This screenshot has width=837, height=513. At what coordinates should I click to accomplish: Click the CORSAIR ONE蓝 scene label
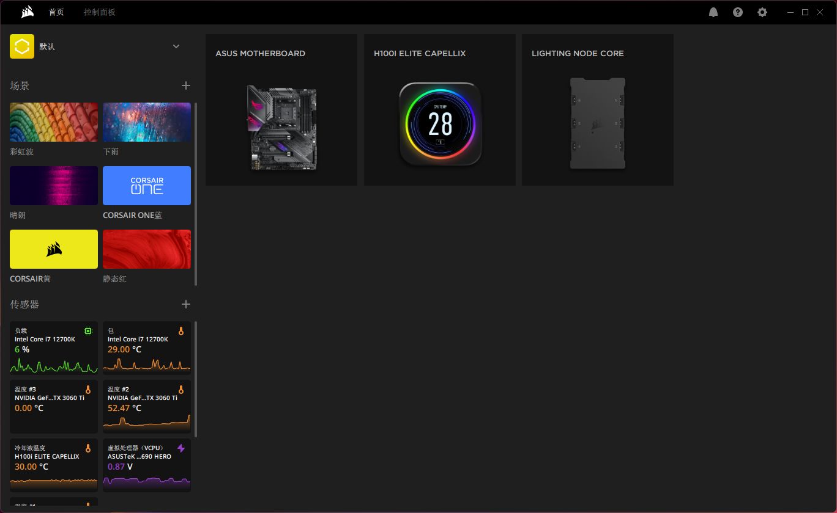(133, 215)
